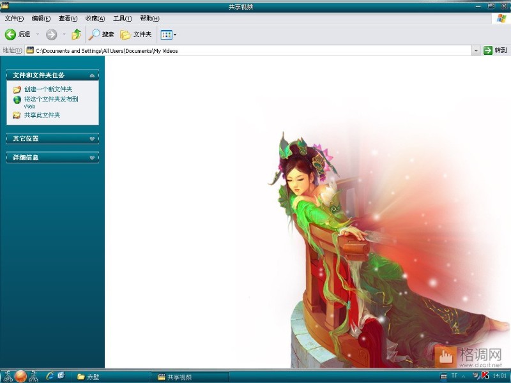Open the Help (帮助) menu
Screen dimensions: 511x383
tap(149, 19)
